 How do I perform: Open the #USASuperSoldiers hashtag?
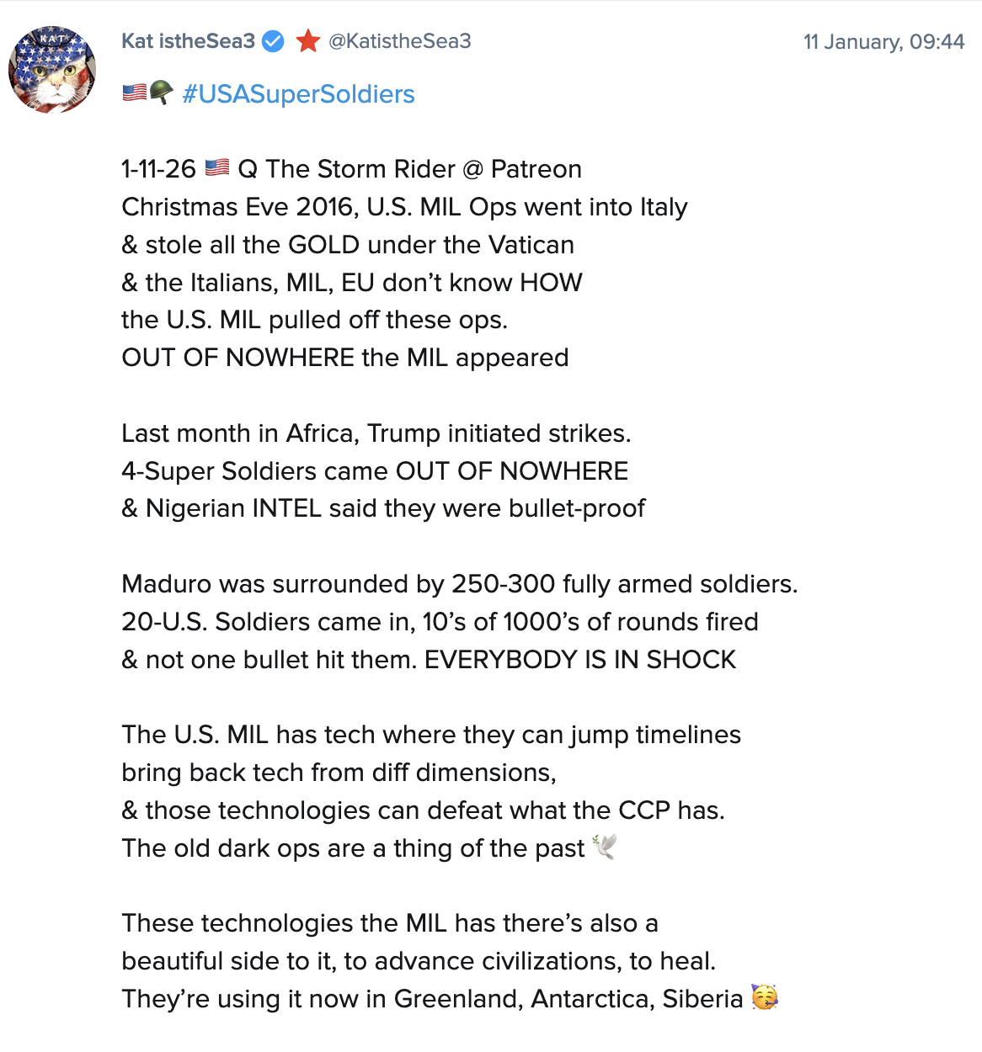pos(298,94)
